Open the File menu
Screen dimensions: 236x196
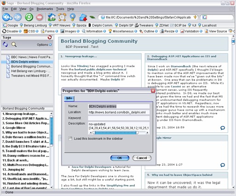(5, 9)
